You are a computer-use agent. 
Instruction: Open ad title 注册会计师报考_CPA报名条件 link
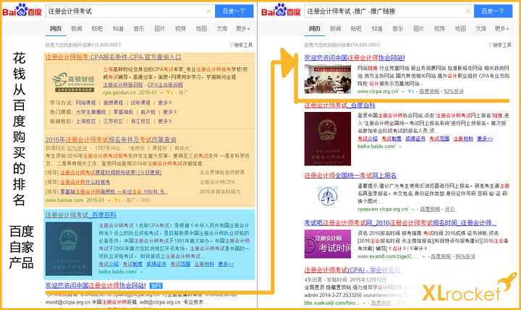click(x=113, y=57)
